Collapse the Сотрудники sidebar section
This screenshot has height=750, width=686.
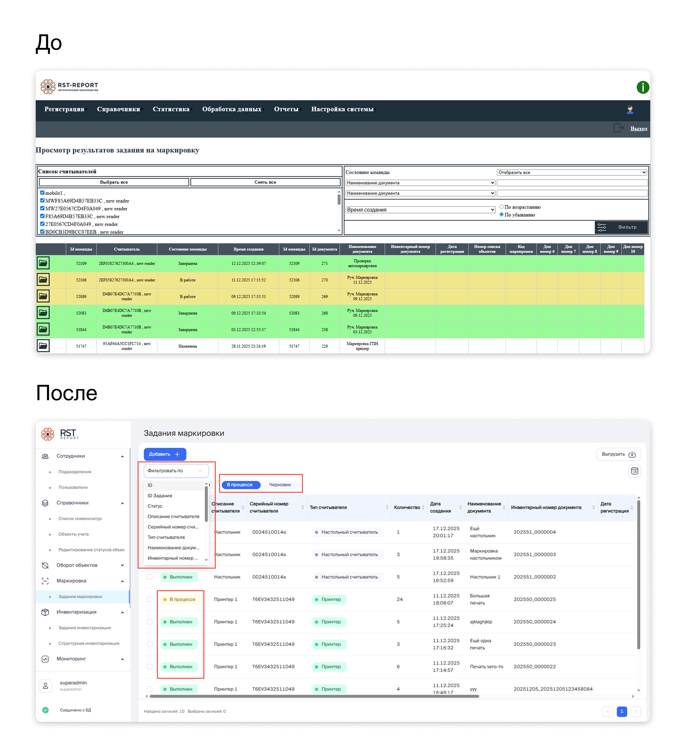click(x=122, y=456)
